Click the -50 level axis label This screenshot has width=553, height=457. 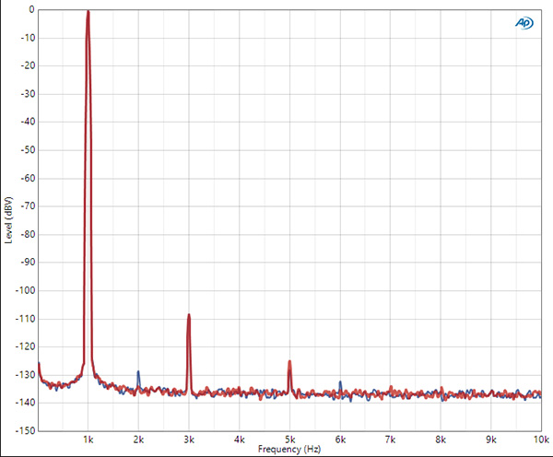click(x=28, y=150)
